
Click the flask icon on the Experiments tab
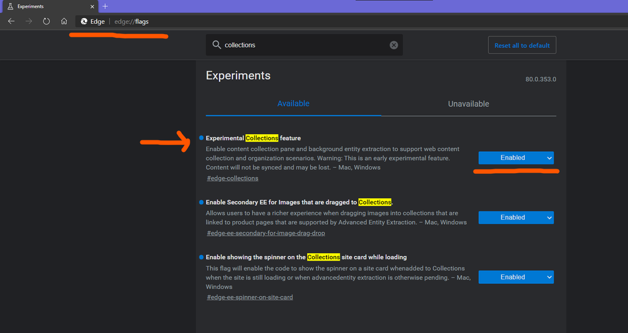click(x=11, y=6)
